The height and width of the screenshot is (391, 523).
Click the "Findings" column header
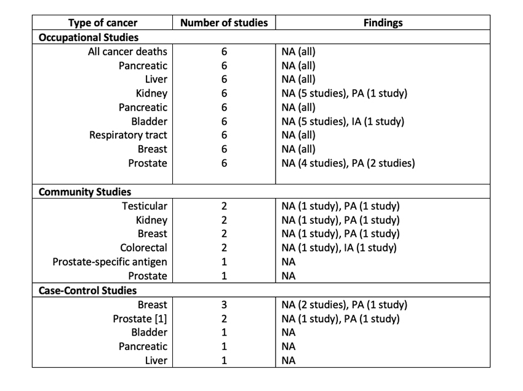382,23
